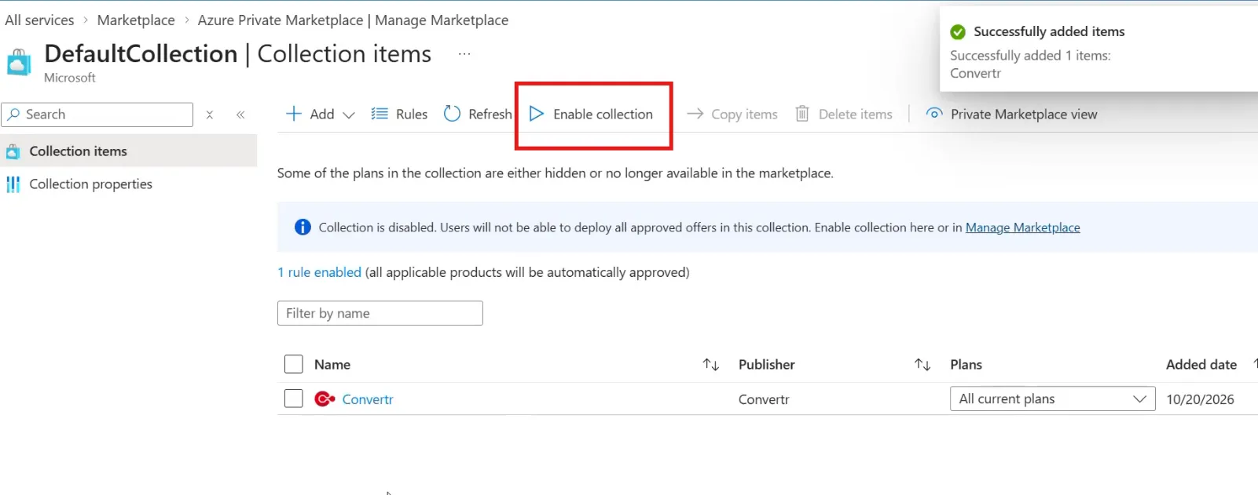
Task: Sort by Name using sort arrows
Action: click(x=711, y=365)
